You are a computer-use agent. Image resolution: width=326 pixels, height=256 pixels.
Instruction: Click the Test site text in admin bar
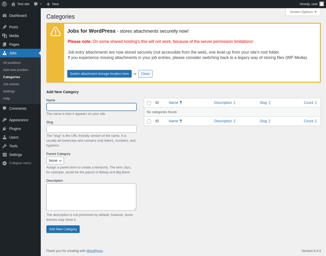pyautogui.click(x=23, y=4)
